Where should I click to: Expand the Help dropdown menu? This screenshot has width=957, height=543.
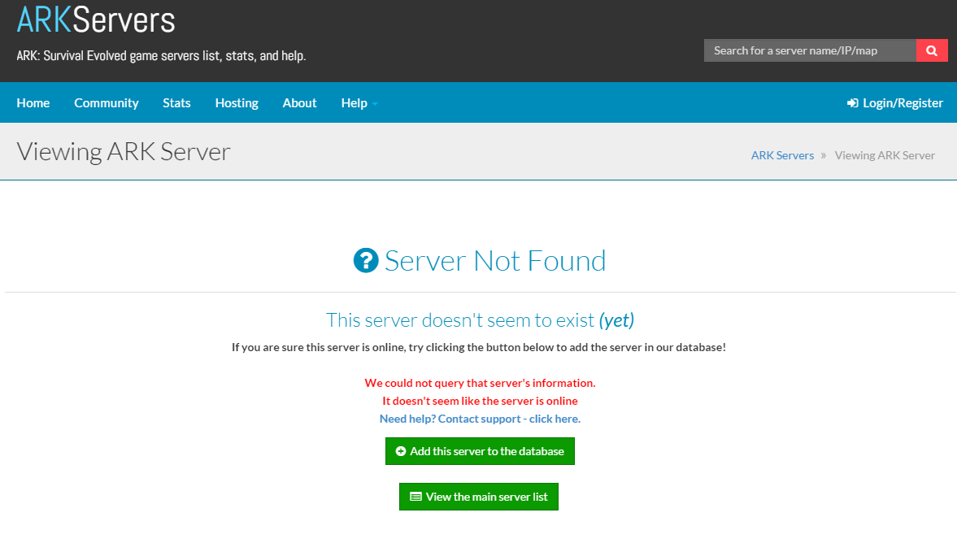pyautogui.click(x=359, y=103)
